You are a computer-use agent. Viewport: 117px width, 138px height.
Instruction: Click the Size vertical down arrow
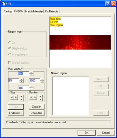(x=22, y=100)
